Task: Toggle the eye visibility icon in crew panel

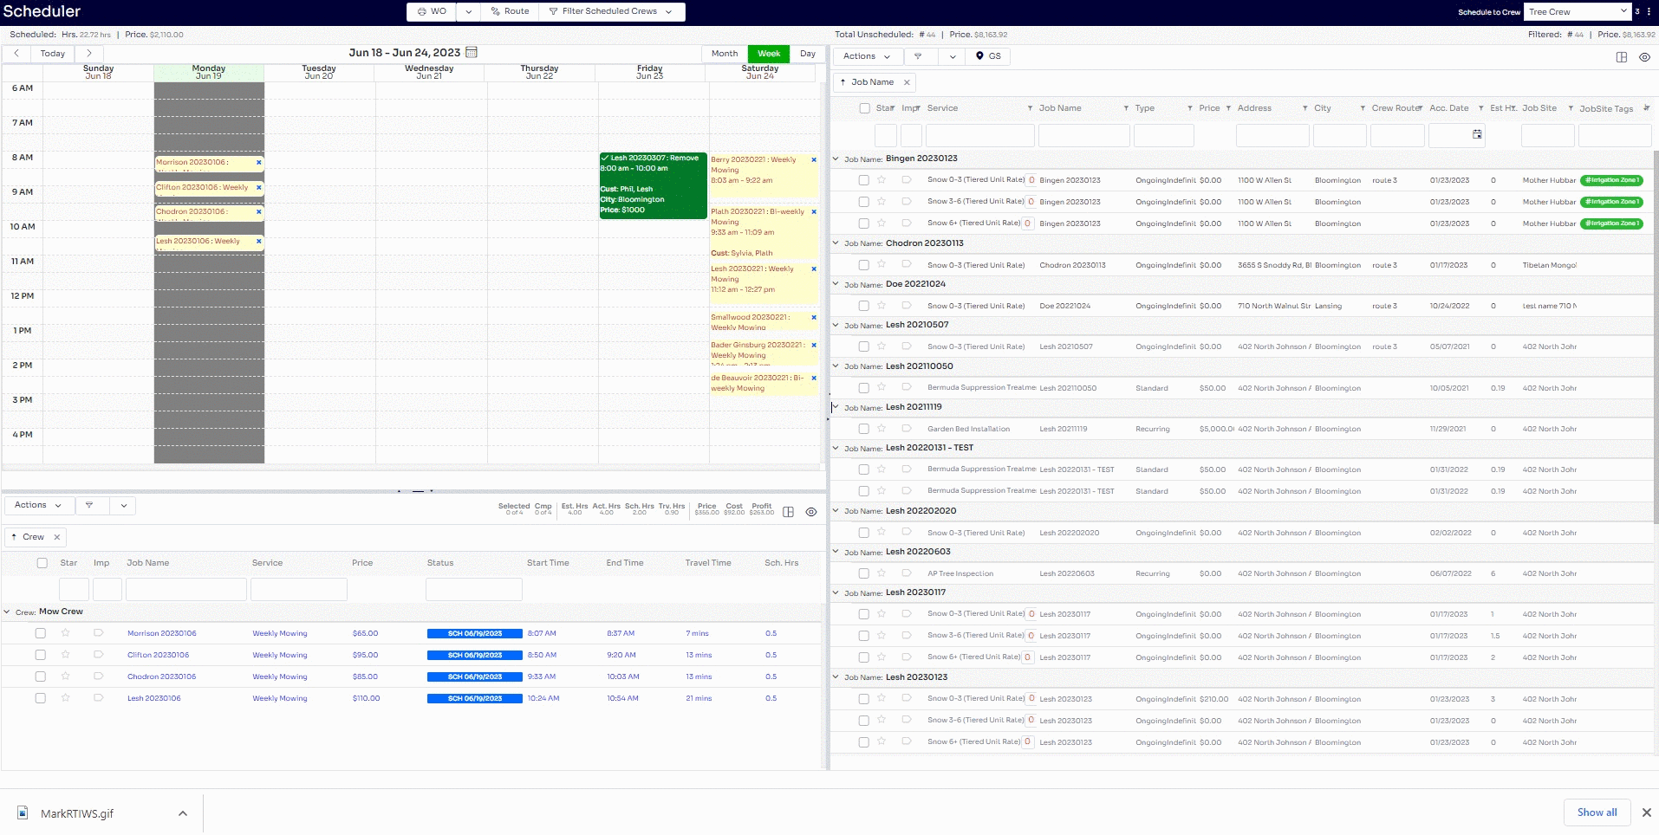Action: [811, 512]
